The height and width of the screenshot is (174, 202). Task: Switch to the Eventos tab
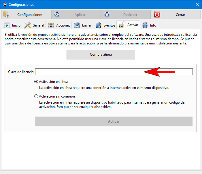pos(105,25)
